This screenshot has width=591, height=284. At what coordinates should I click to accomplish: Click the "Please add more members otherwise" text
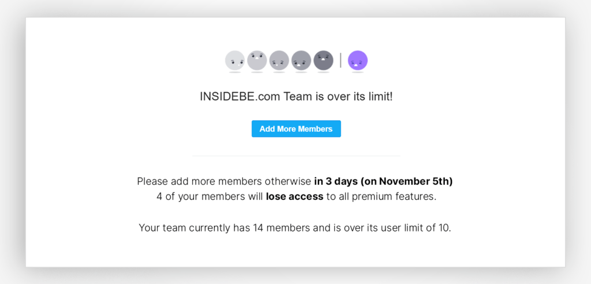[x=224, y=181]
